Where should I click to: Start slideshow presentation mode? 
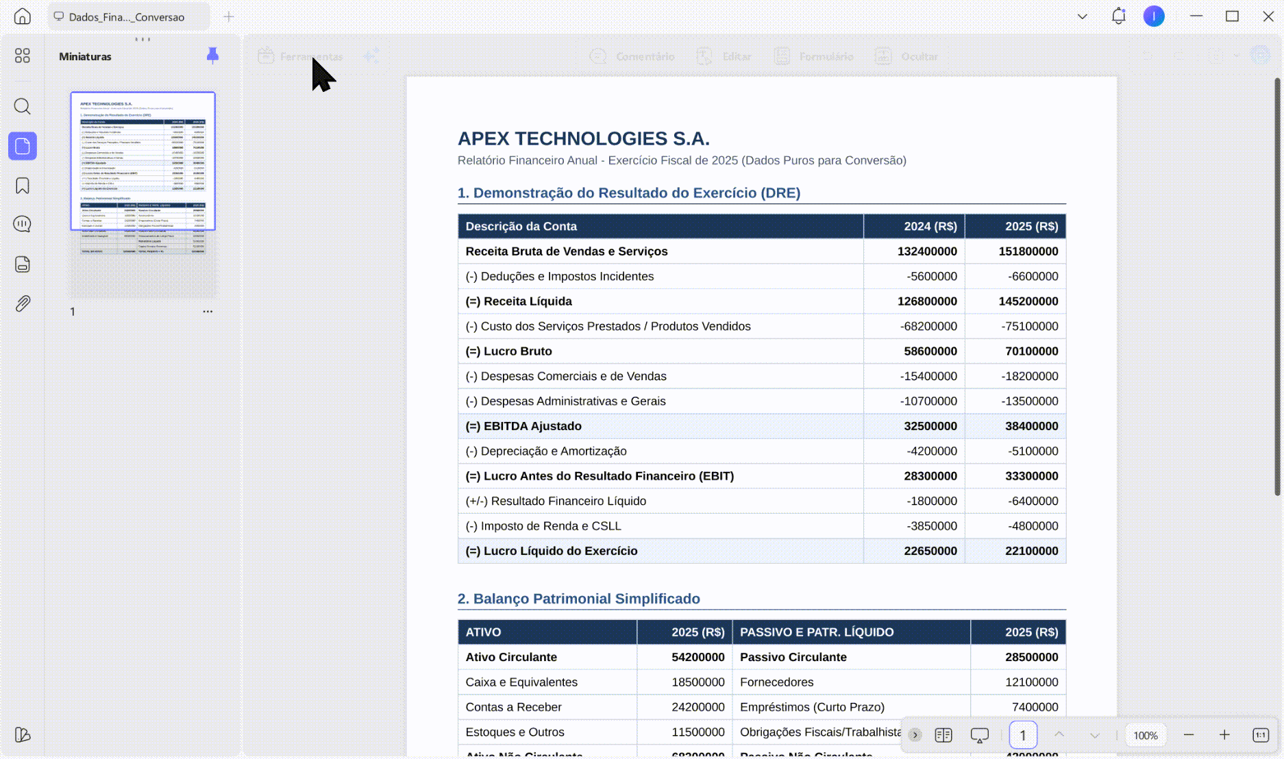(x=980, y=735)
